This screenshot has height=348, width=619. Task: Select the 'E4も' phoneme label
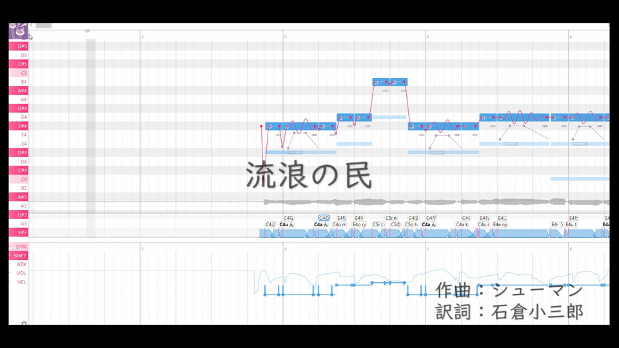[342, 218]
